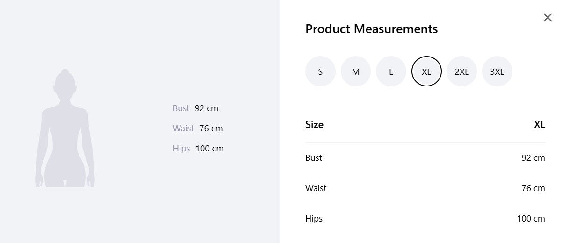Click the 76 cm waist value in table
This screenshot has width=562, height=243.
[533, 188]
